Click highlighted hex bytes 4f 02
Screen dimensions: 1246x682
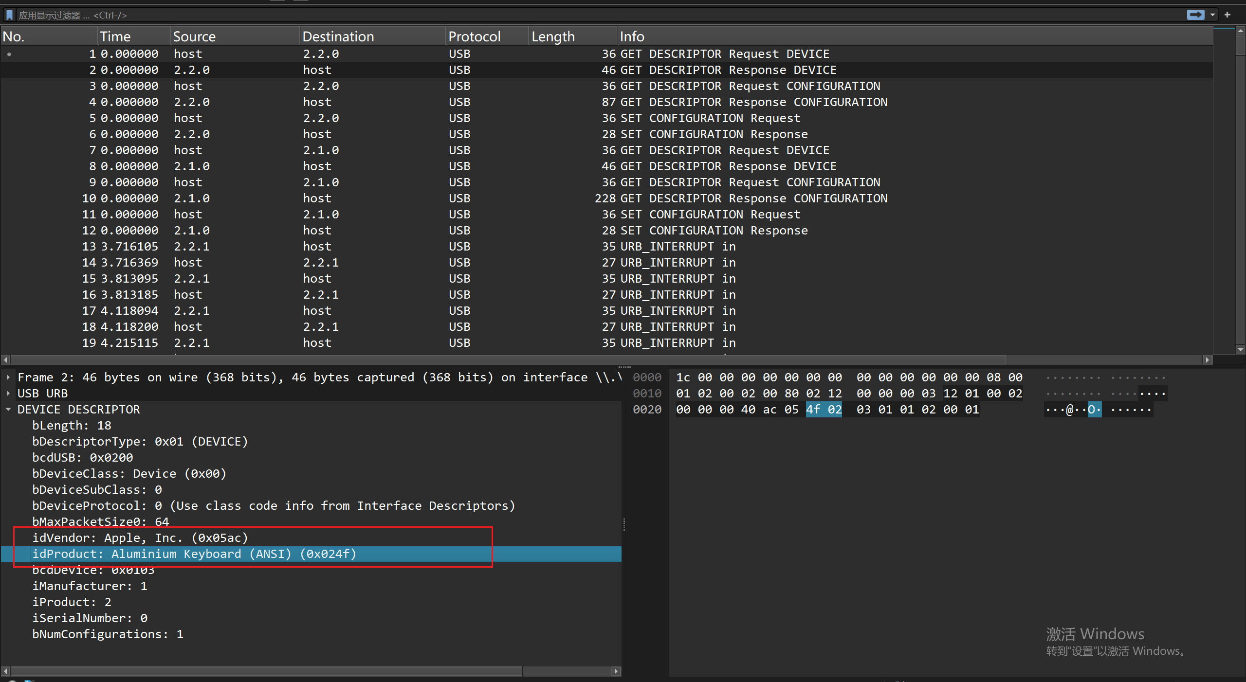(824, 410)
